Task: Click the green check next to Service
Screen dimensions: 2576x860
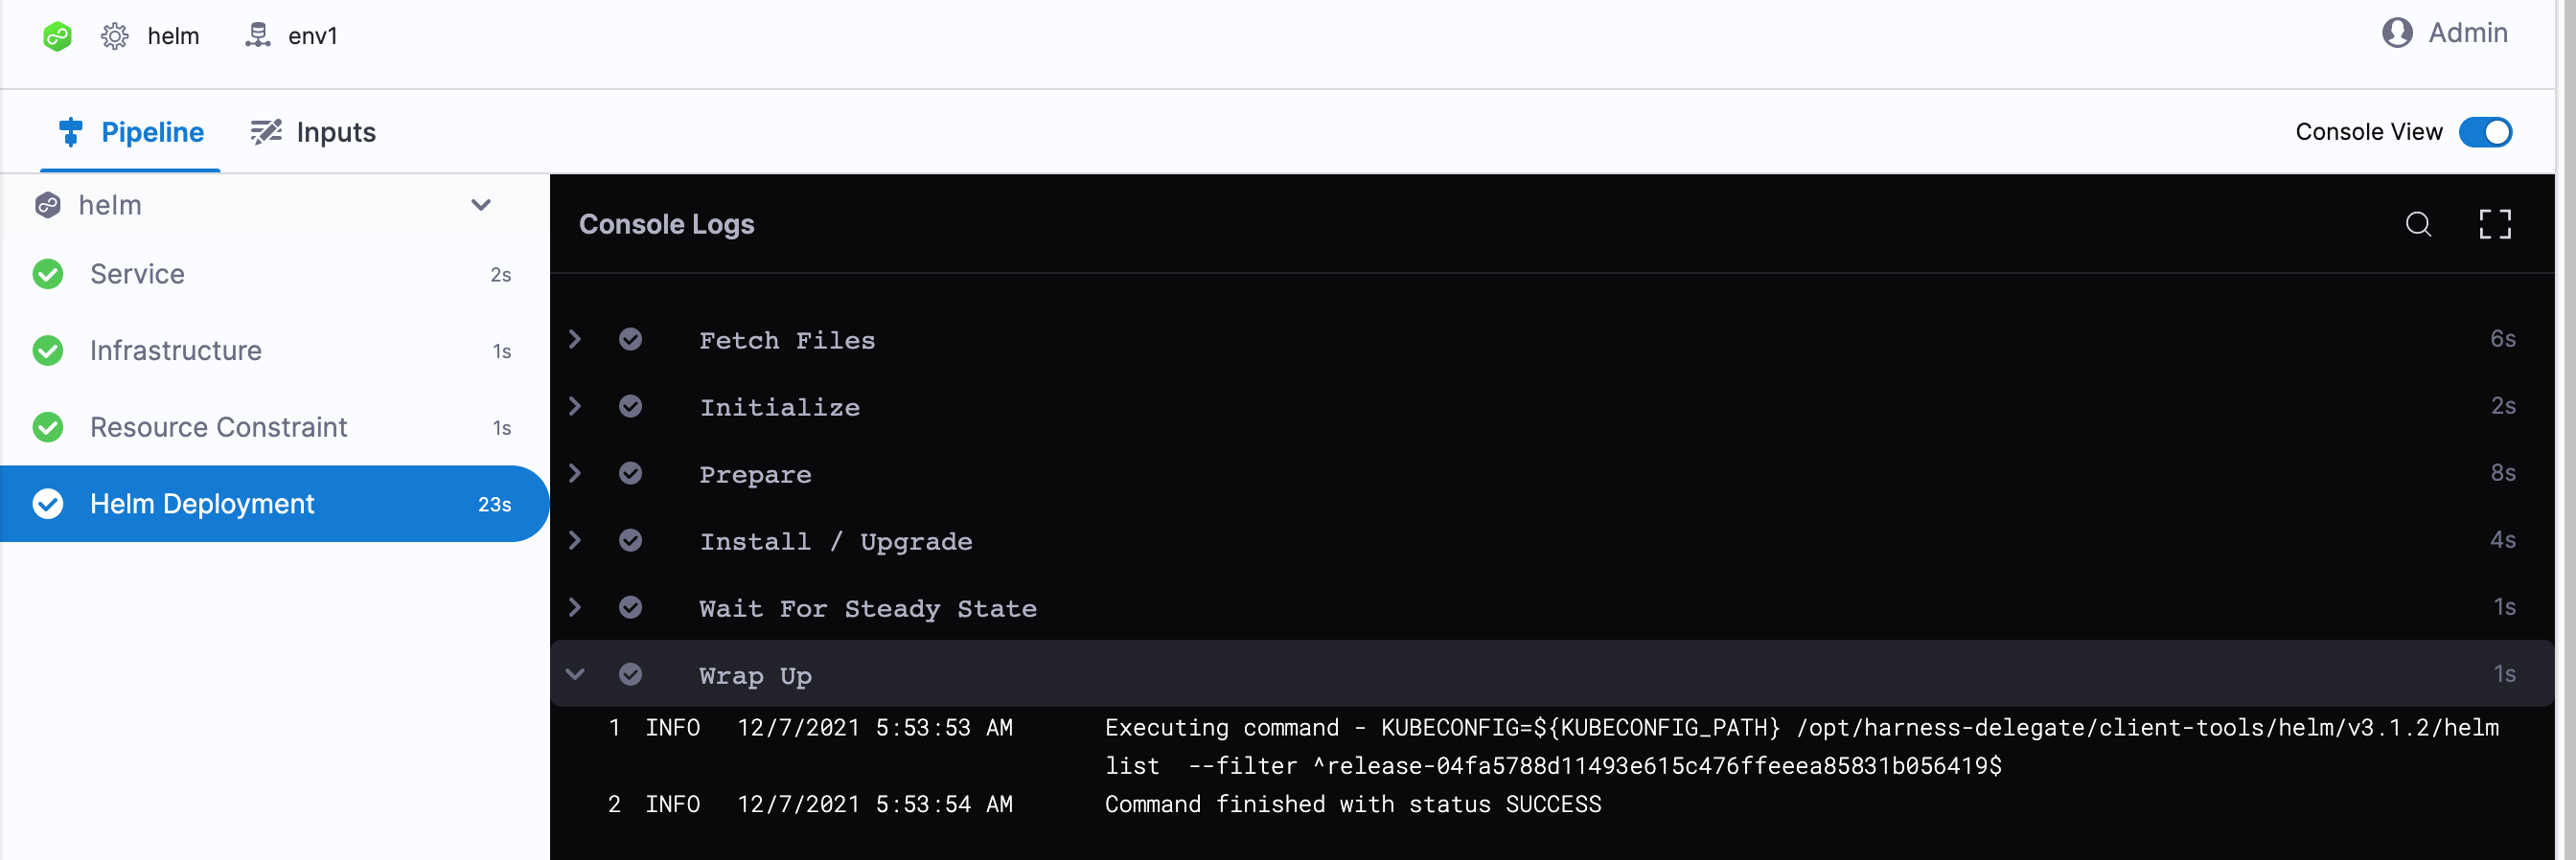Action: point(48,274)
